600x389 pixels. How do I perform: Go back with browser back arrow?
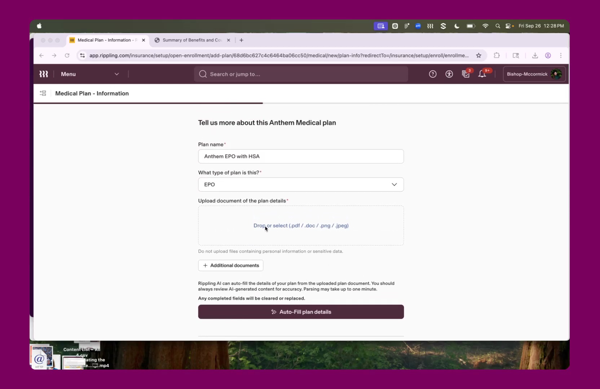coord(41,55)
